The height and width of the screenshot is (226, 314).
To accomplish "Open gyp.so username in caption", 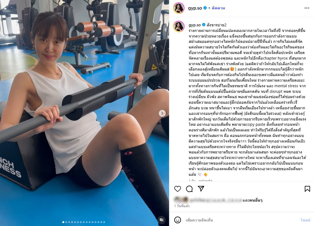I will click(195, 25).
